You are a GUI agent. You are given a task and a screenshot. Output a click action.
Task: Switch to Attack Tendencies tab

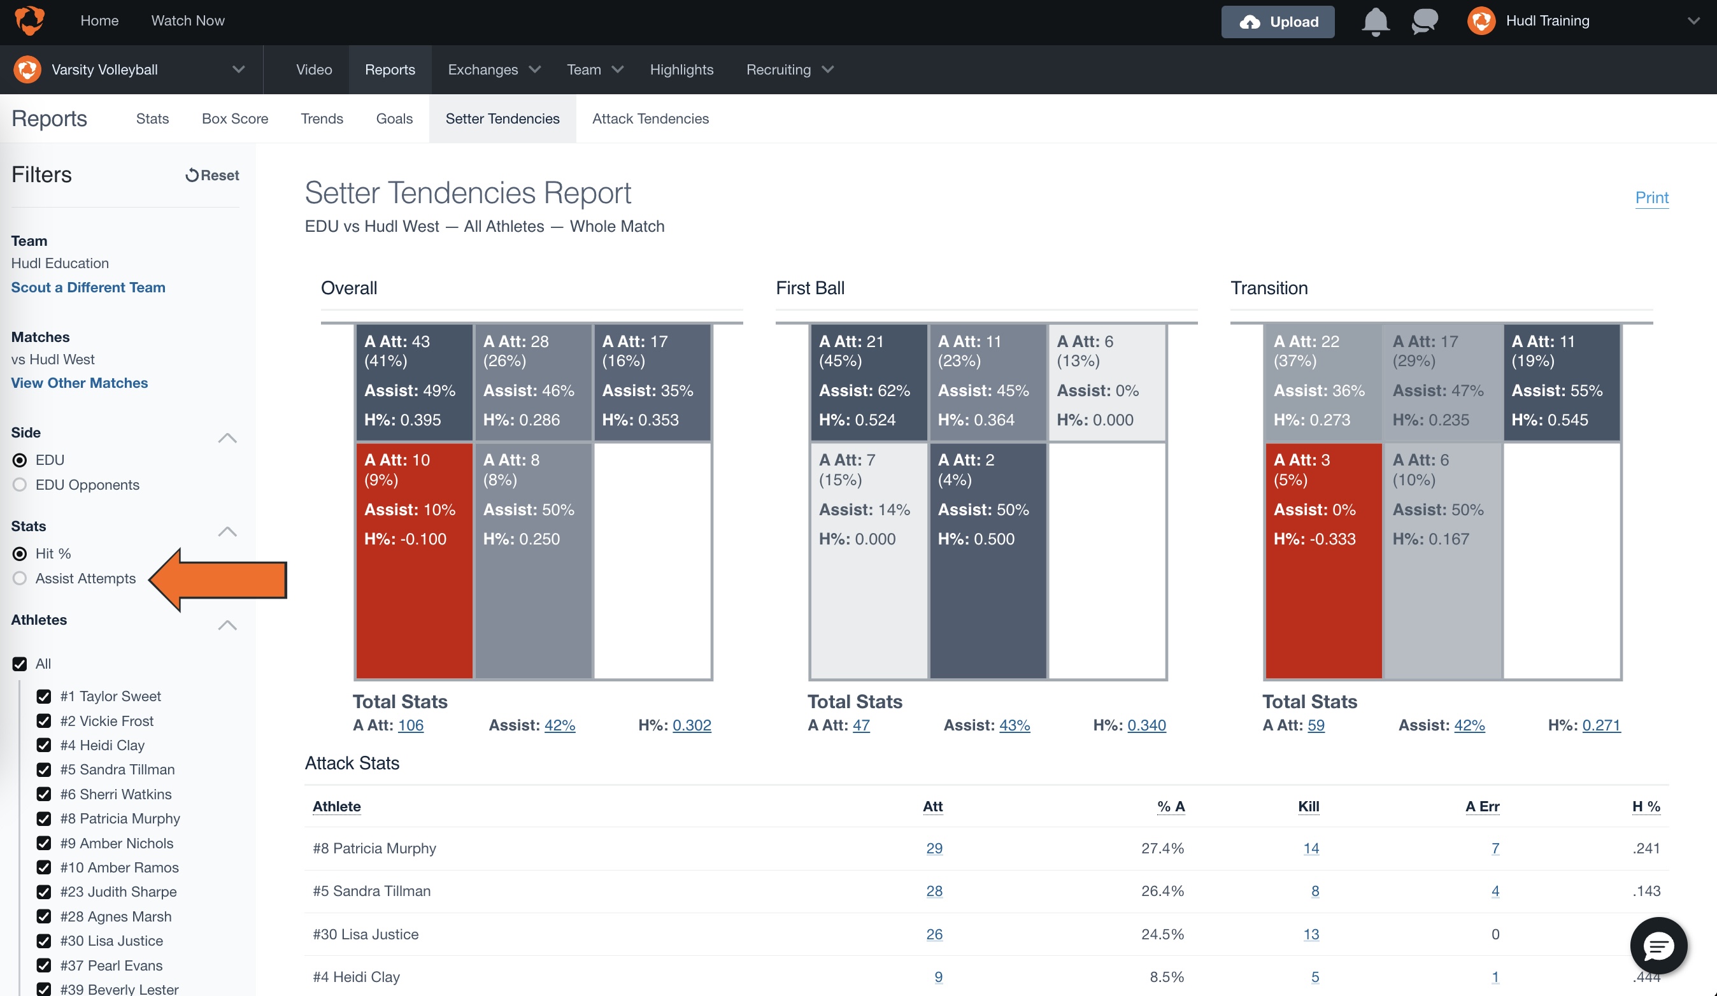point(651,118)
